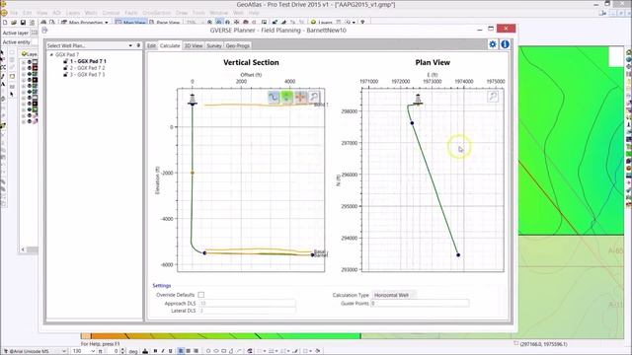632x355 pixels.
Task: Click bright green segment of color scale
Action: 310,336
